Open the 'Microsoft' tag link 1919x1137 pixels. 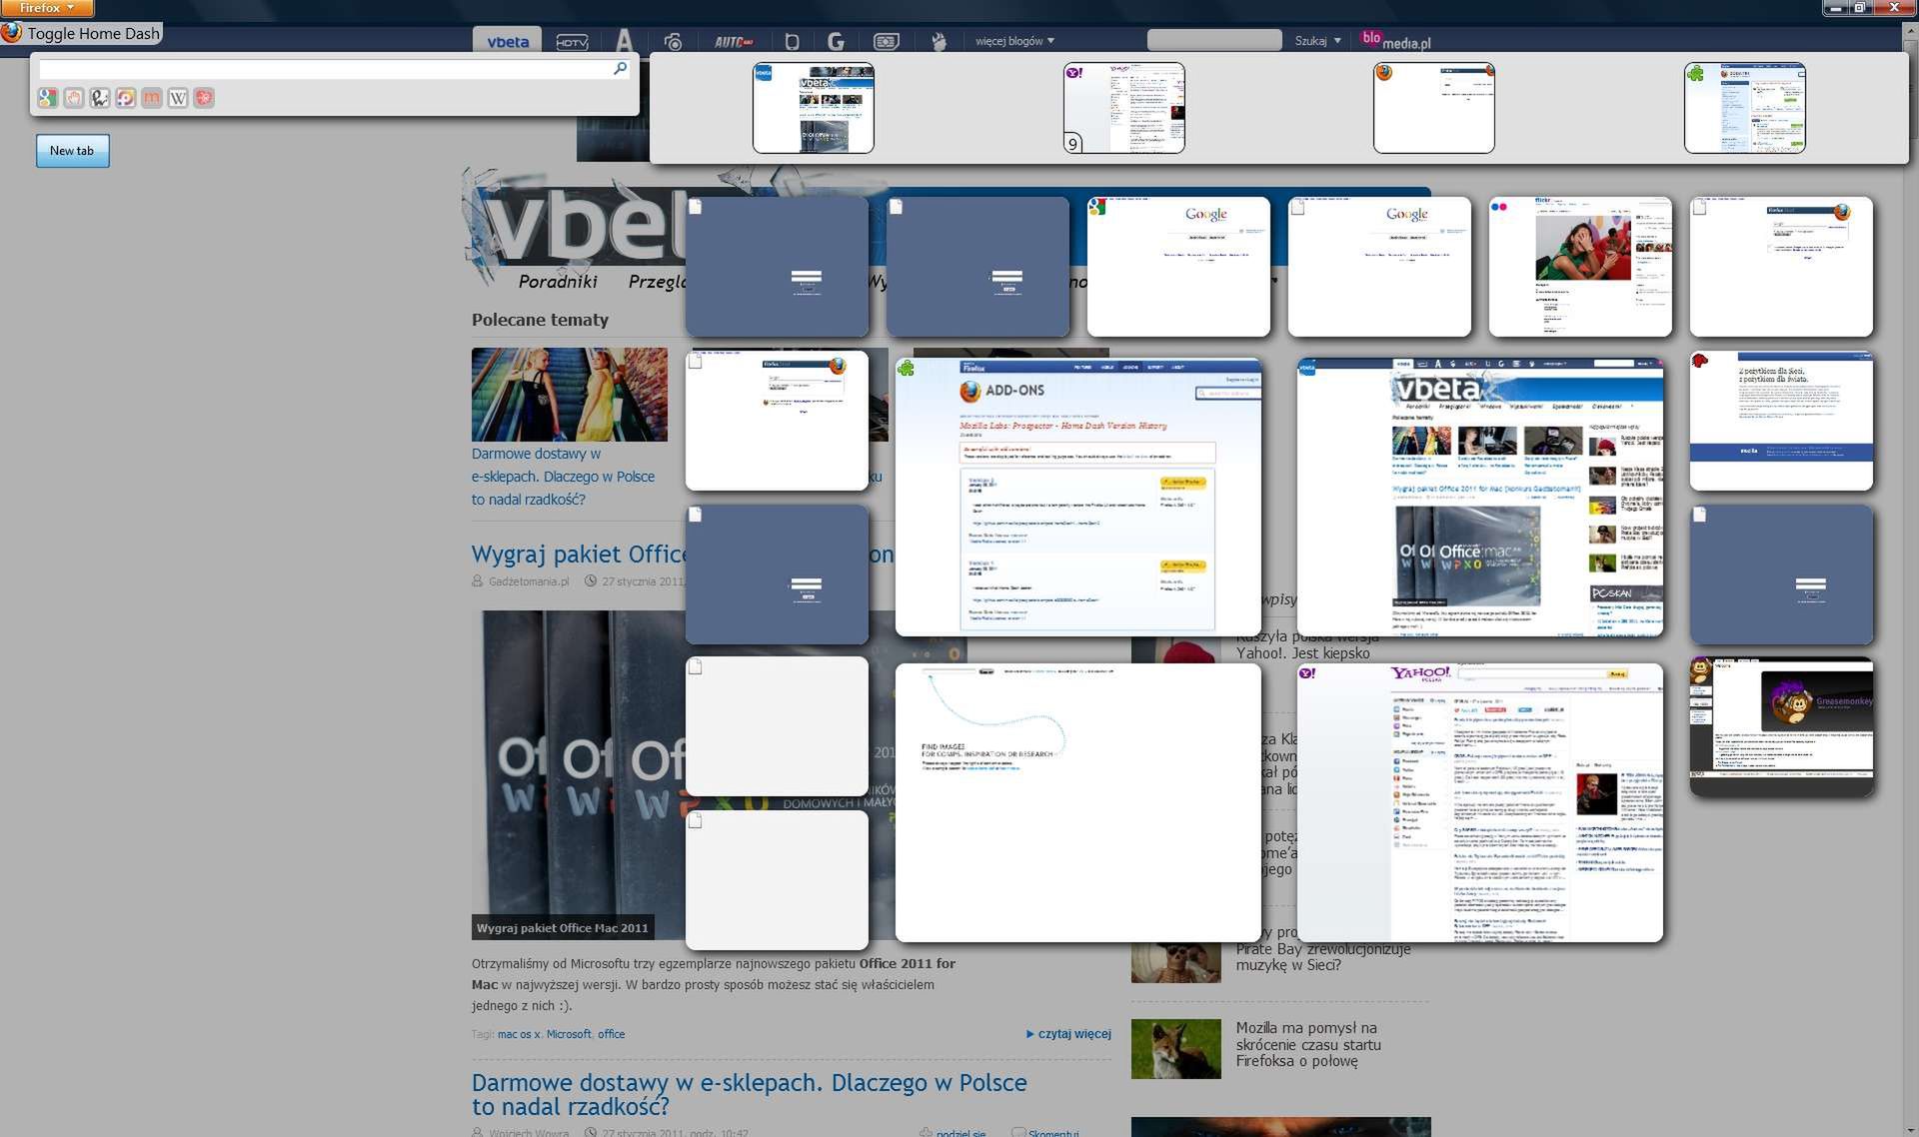[569, 1034]
